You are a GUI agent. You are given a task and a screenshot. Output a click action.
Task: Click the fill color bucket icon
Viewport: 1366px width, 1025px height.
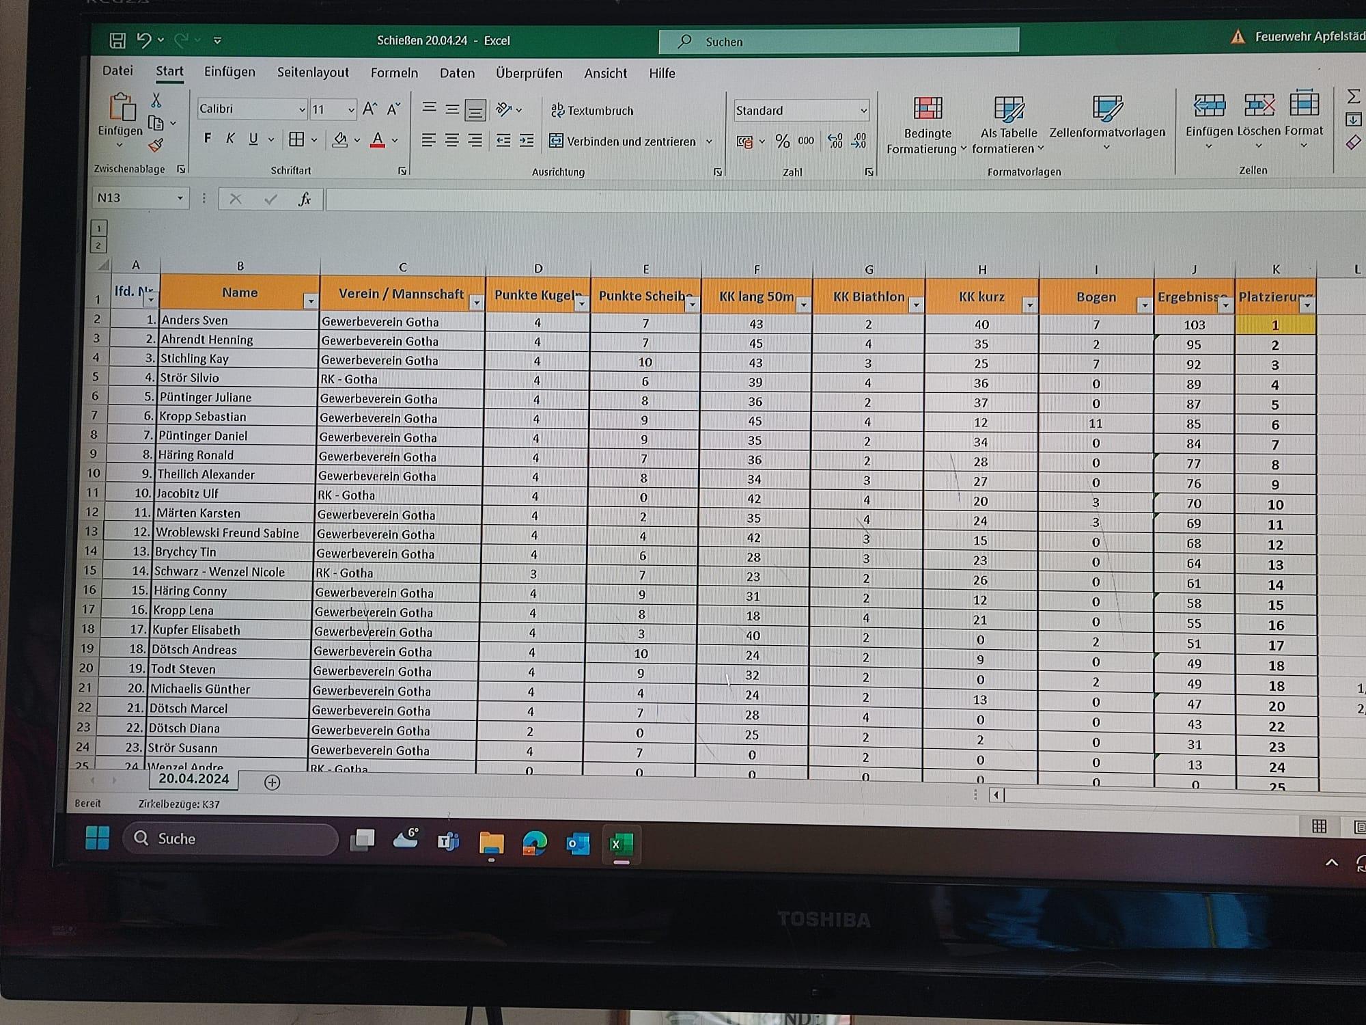click(x=339, y=140)
